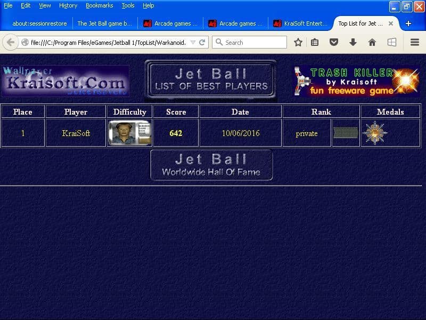Viewport: 426px width, 320px height.
Task: Switch to The Jet Ball game tab
Action: pyautogui.click(x=104, y=23)
